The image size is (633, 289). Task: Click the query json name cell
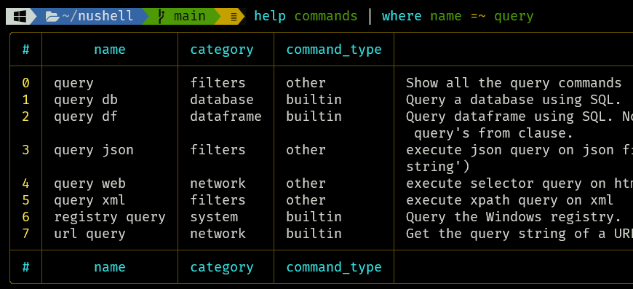[x=94, y=151]
